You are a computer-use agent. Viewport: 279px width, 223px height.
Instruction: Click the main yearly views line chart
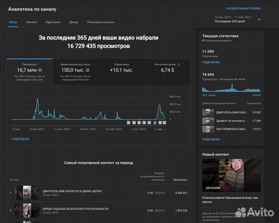pos(88,109)
